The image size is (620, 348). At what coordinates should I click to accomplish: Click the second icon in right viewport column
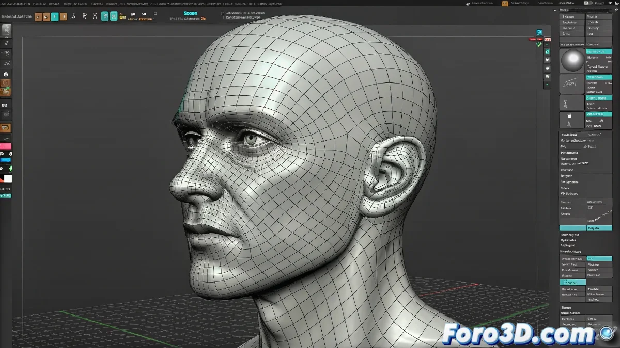coord(547,60)
